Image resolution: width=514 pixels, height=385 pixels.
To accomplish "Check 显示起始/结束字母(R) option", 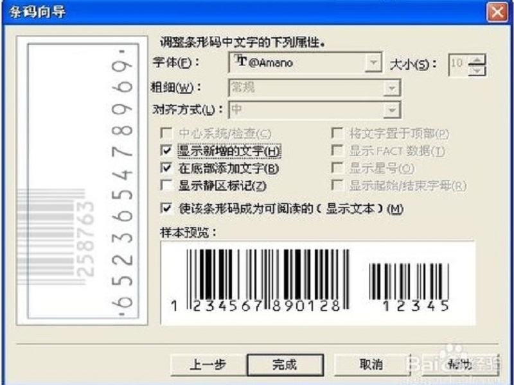I will [x=337, y=185].
